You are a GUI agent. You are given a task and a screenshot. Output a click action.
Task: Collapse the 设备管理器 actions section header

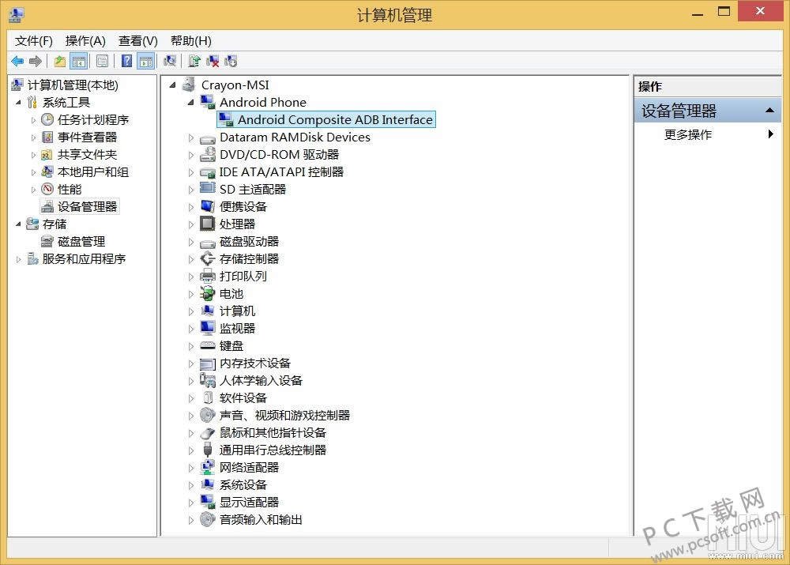pyautogui.click(x=769, y=111)
